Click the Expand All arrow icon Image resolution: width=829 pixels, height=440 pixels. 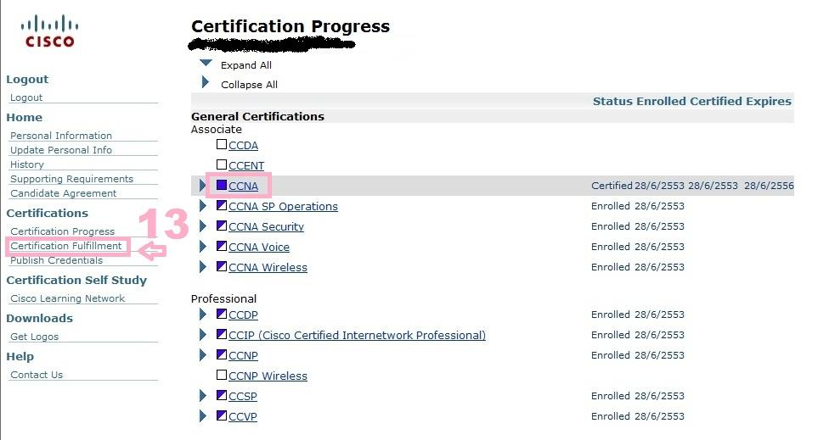click(x=206, y=64)
